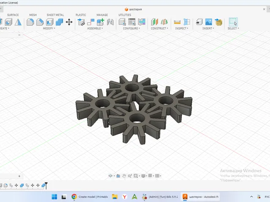
Task: Select the Combine tool in Modify
Action: click(x=59, y=22)
